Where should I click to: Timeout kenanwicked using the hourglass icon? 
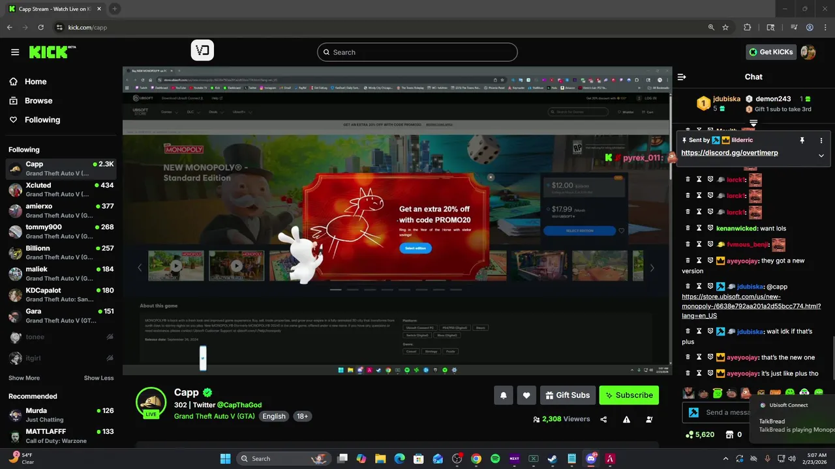699,228
